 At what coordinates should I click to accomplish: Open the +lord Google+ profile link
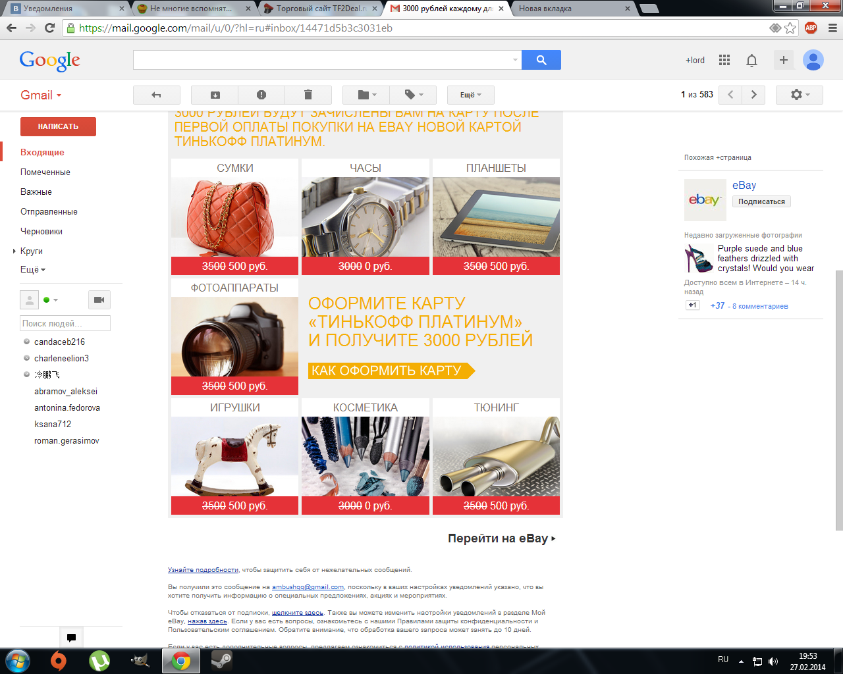click(695, 60)
